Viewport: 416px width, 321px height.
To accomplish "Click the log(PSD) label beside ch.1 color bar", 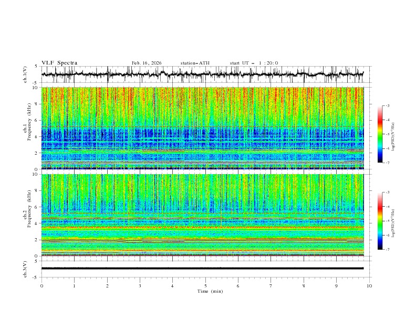I will coord(393,137).
